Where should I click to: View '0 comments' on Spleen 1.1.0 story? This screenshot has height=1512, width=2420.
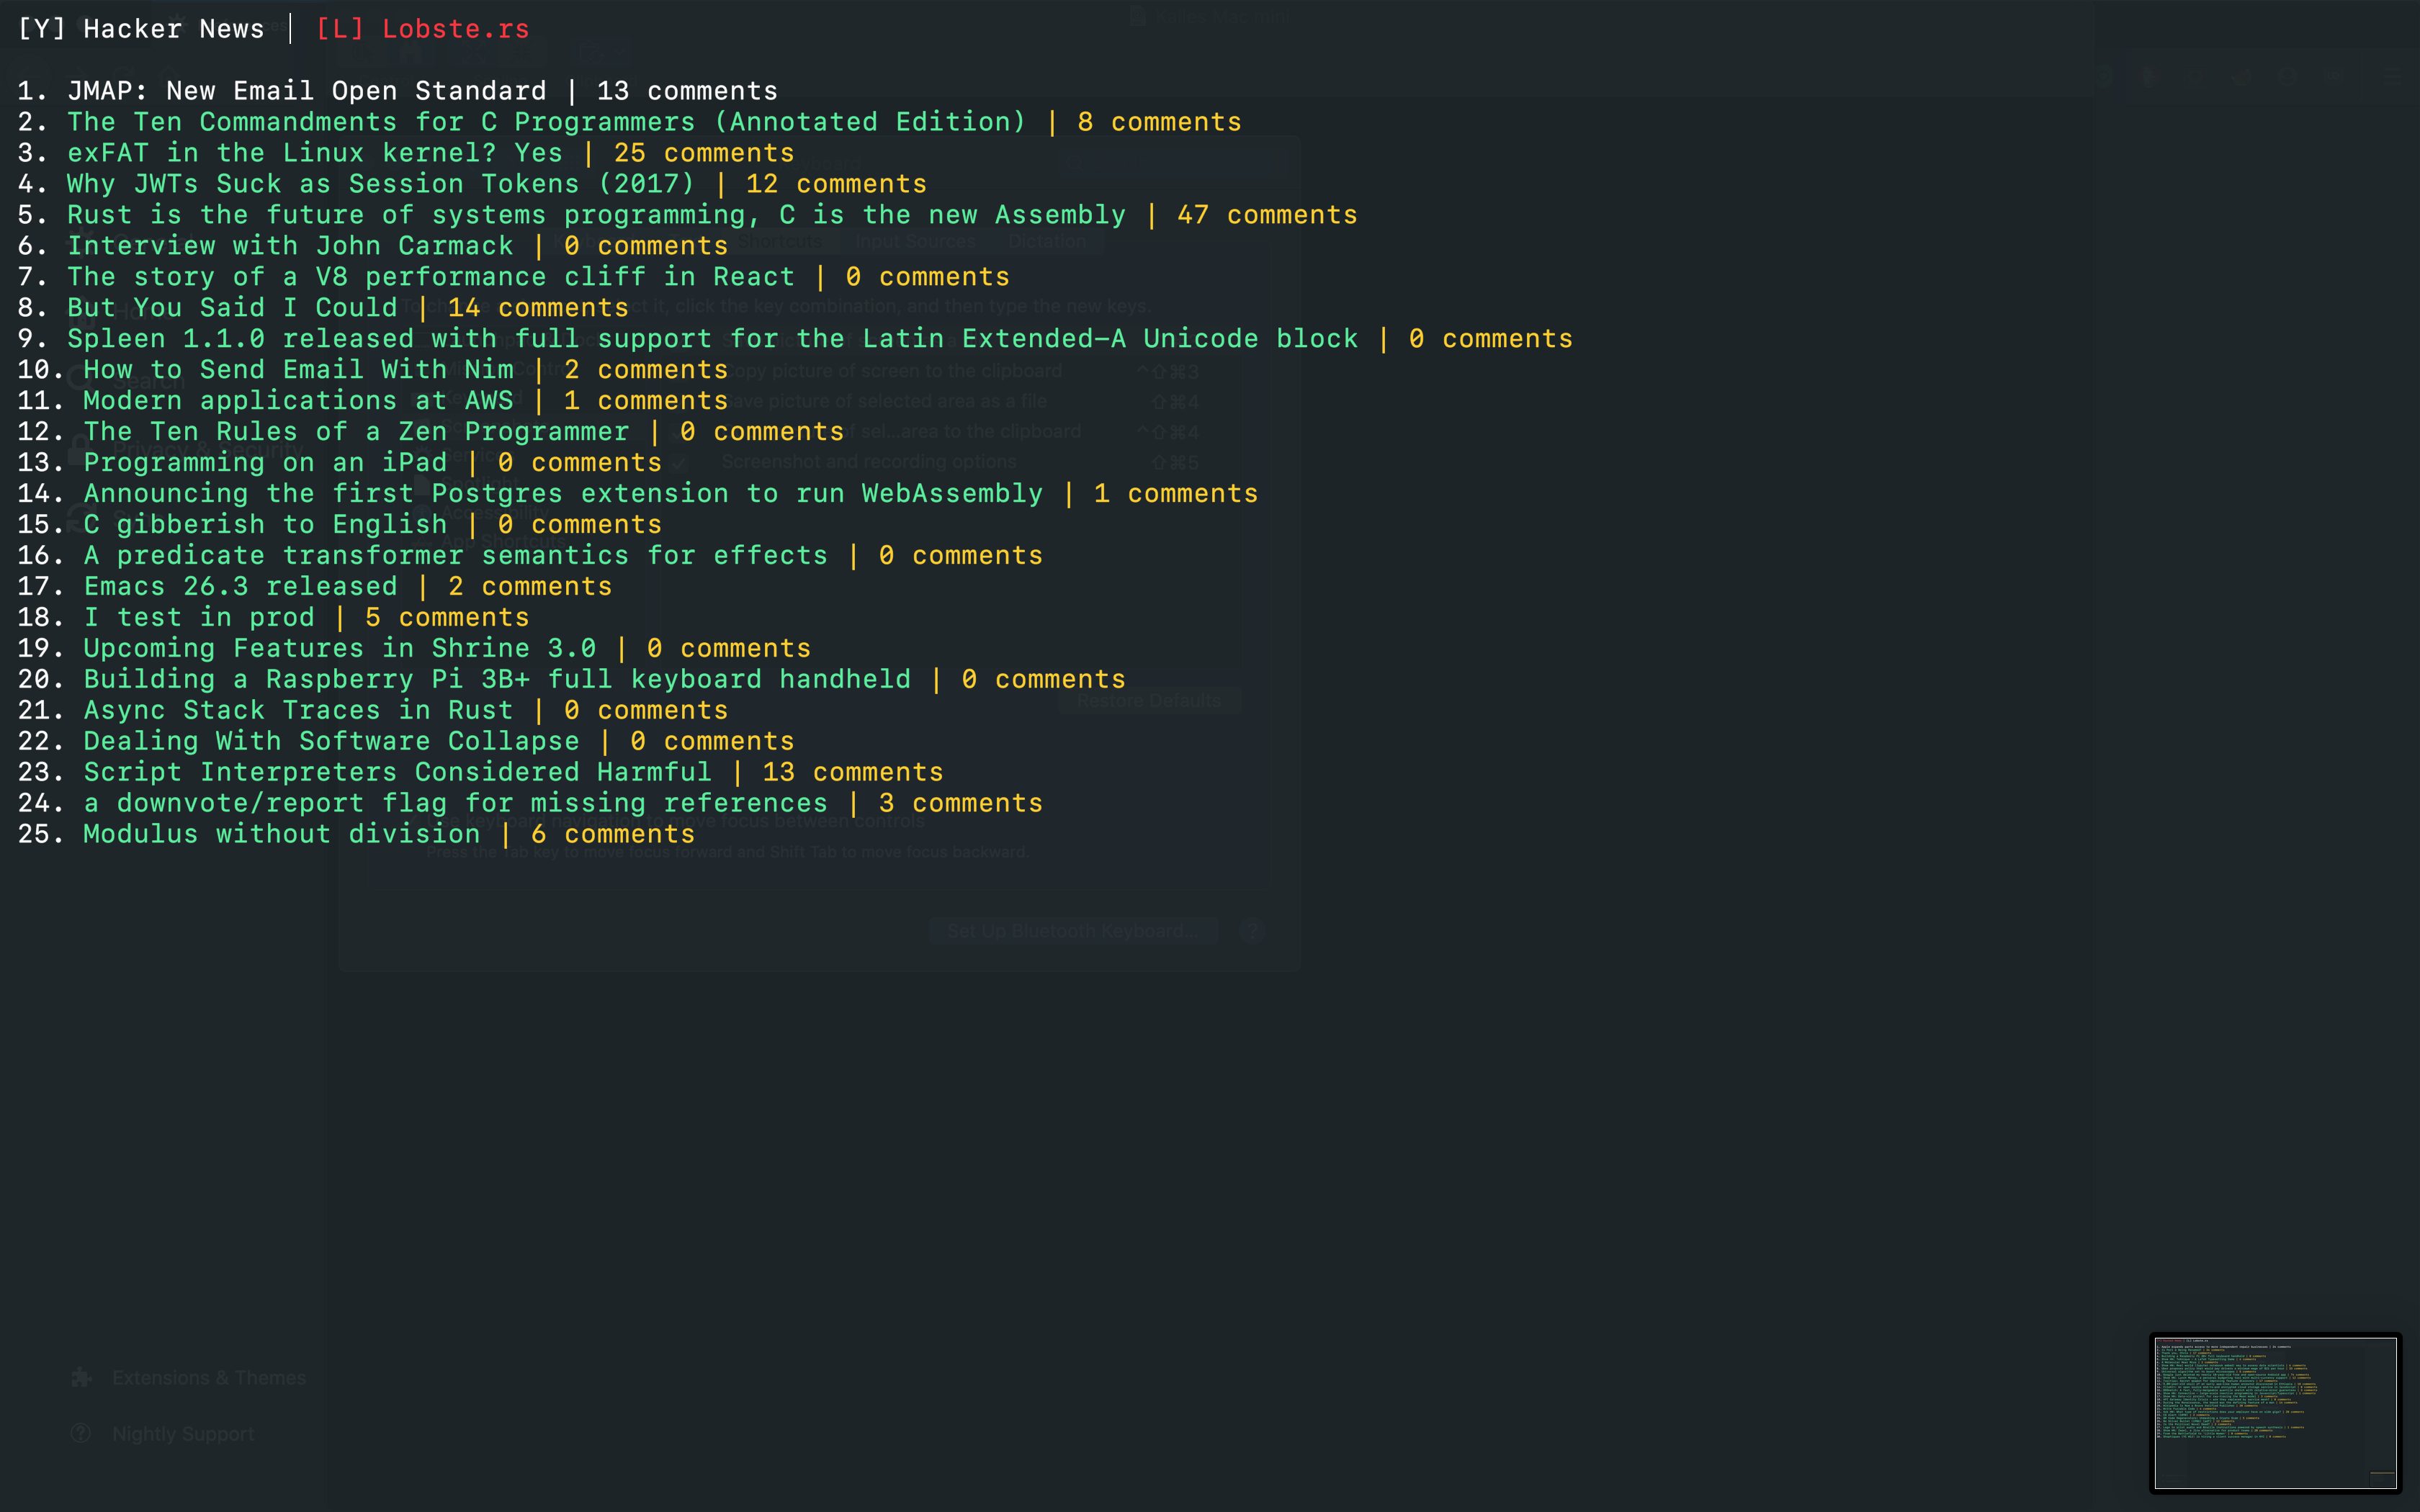point(1491,339)
